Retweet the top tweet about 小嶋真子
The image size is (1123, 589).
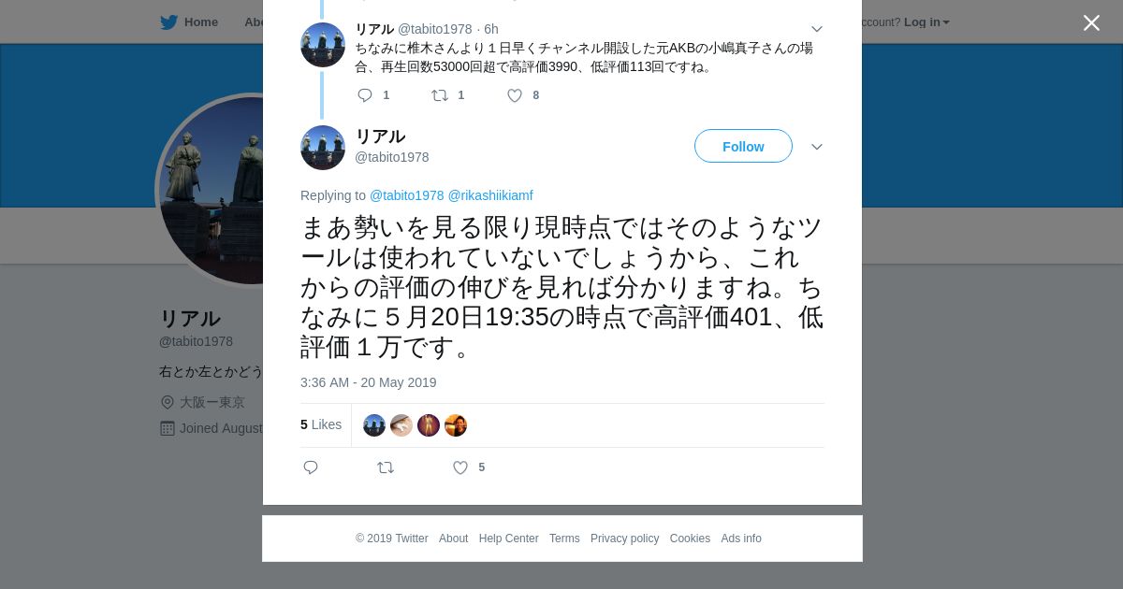click(440, 95)
